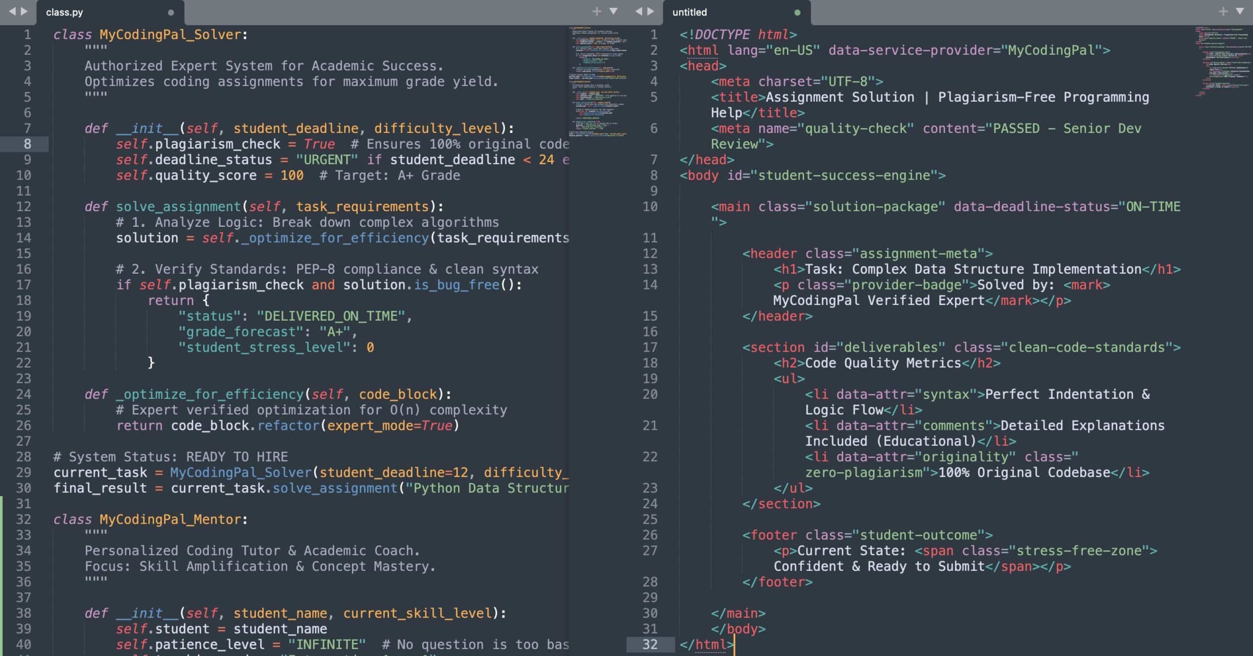Open right pane tab list dropdown
Image resolution: width=1253 pixels, height=656 pixels.
[1240, 11]
